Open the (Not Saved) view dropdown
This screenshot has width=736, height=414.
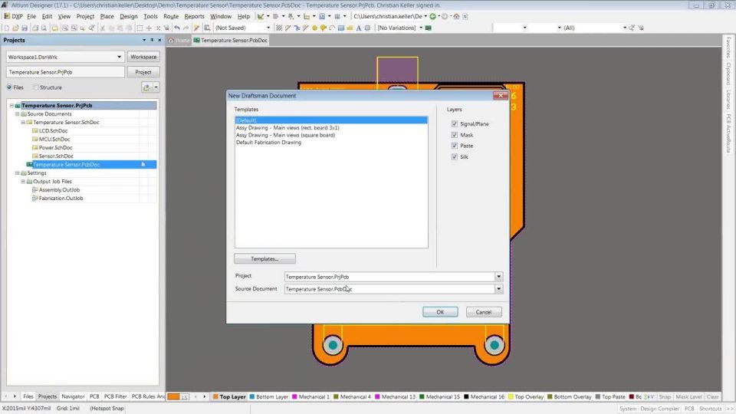pyautogui.click(x=268, y=28)
